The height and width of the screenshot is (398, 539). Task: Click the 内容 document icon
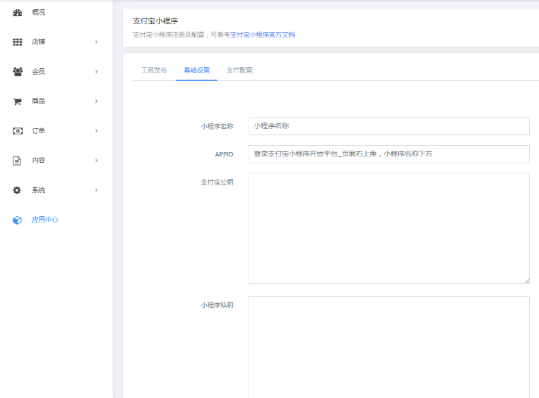pyautogui.click(x=18, y=161)
